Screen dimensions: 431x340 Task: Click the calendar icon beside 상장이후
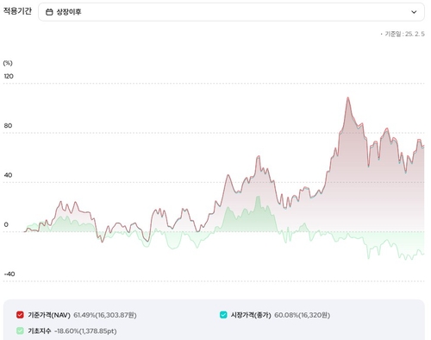[49, 12]
